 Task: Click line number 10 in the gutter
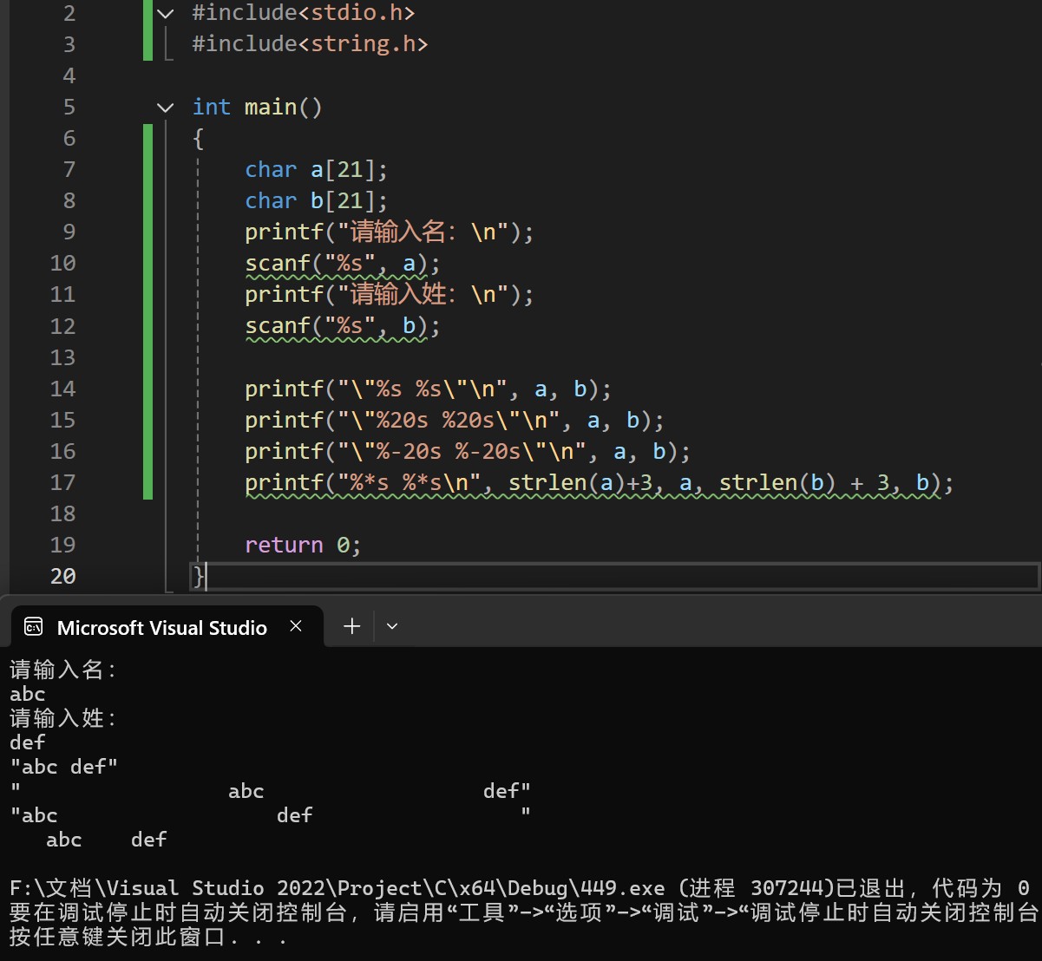tap(62, 263)
